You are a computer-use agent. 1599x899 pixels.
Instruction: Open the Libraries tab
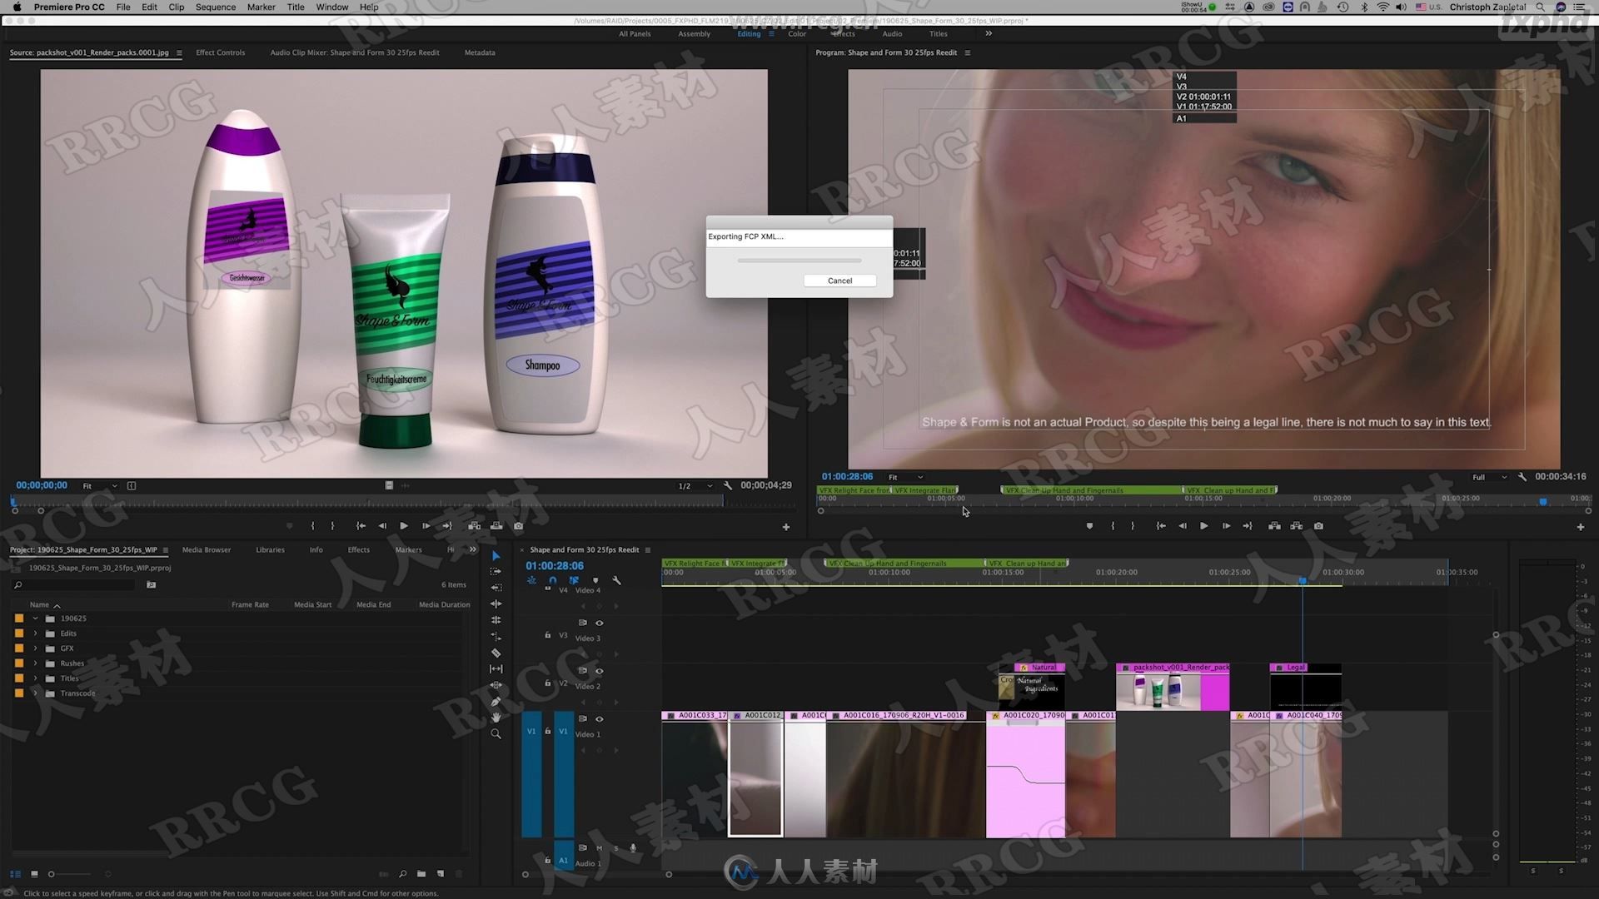(x=270, y=550)
